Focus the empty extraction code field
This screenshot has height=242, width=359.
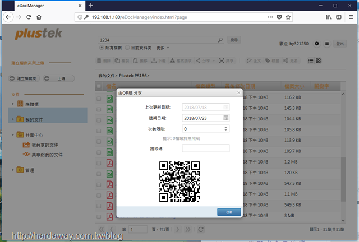pyautogui.click(x=206, y=148)
